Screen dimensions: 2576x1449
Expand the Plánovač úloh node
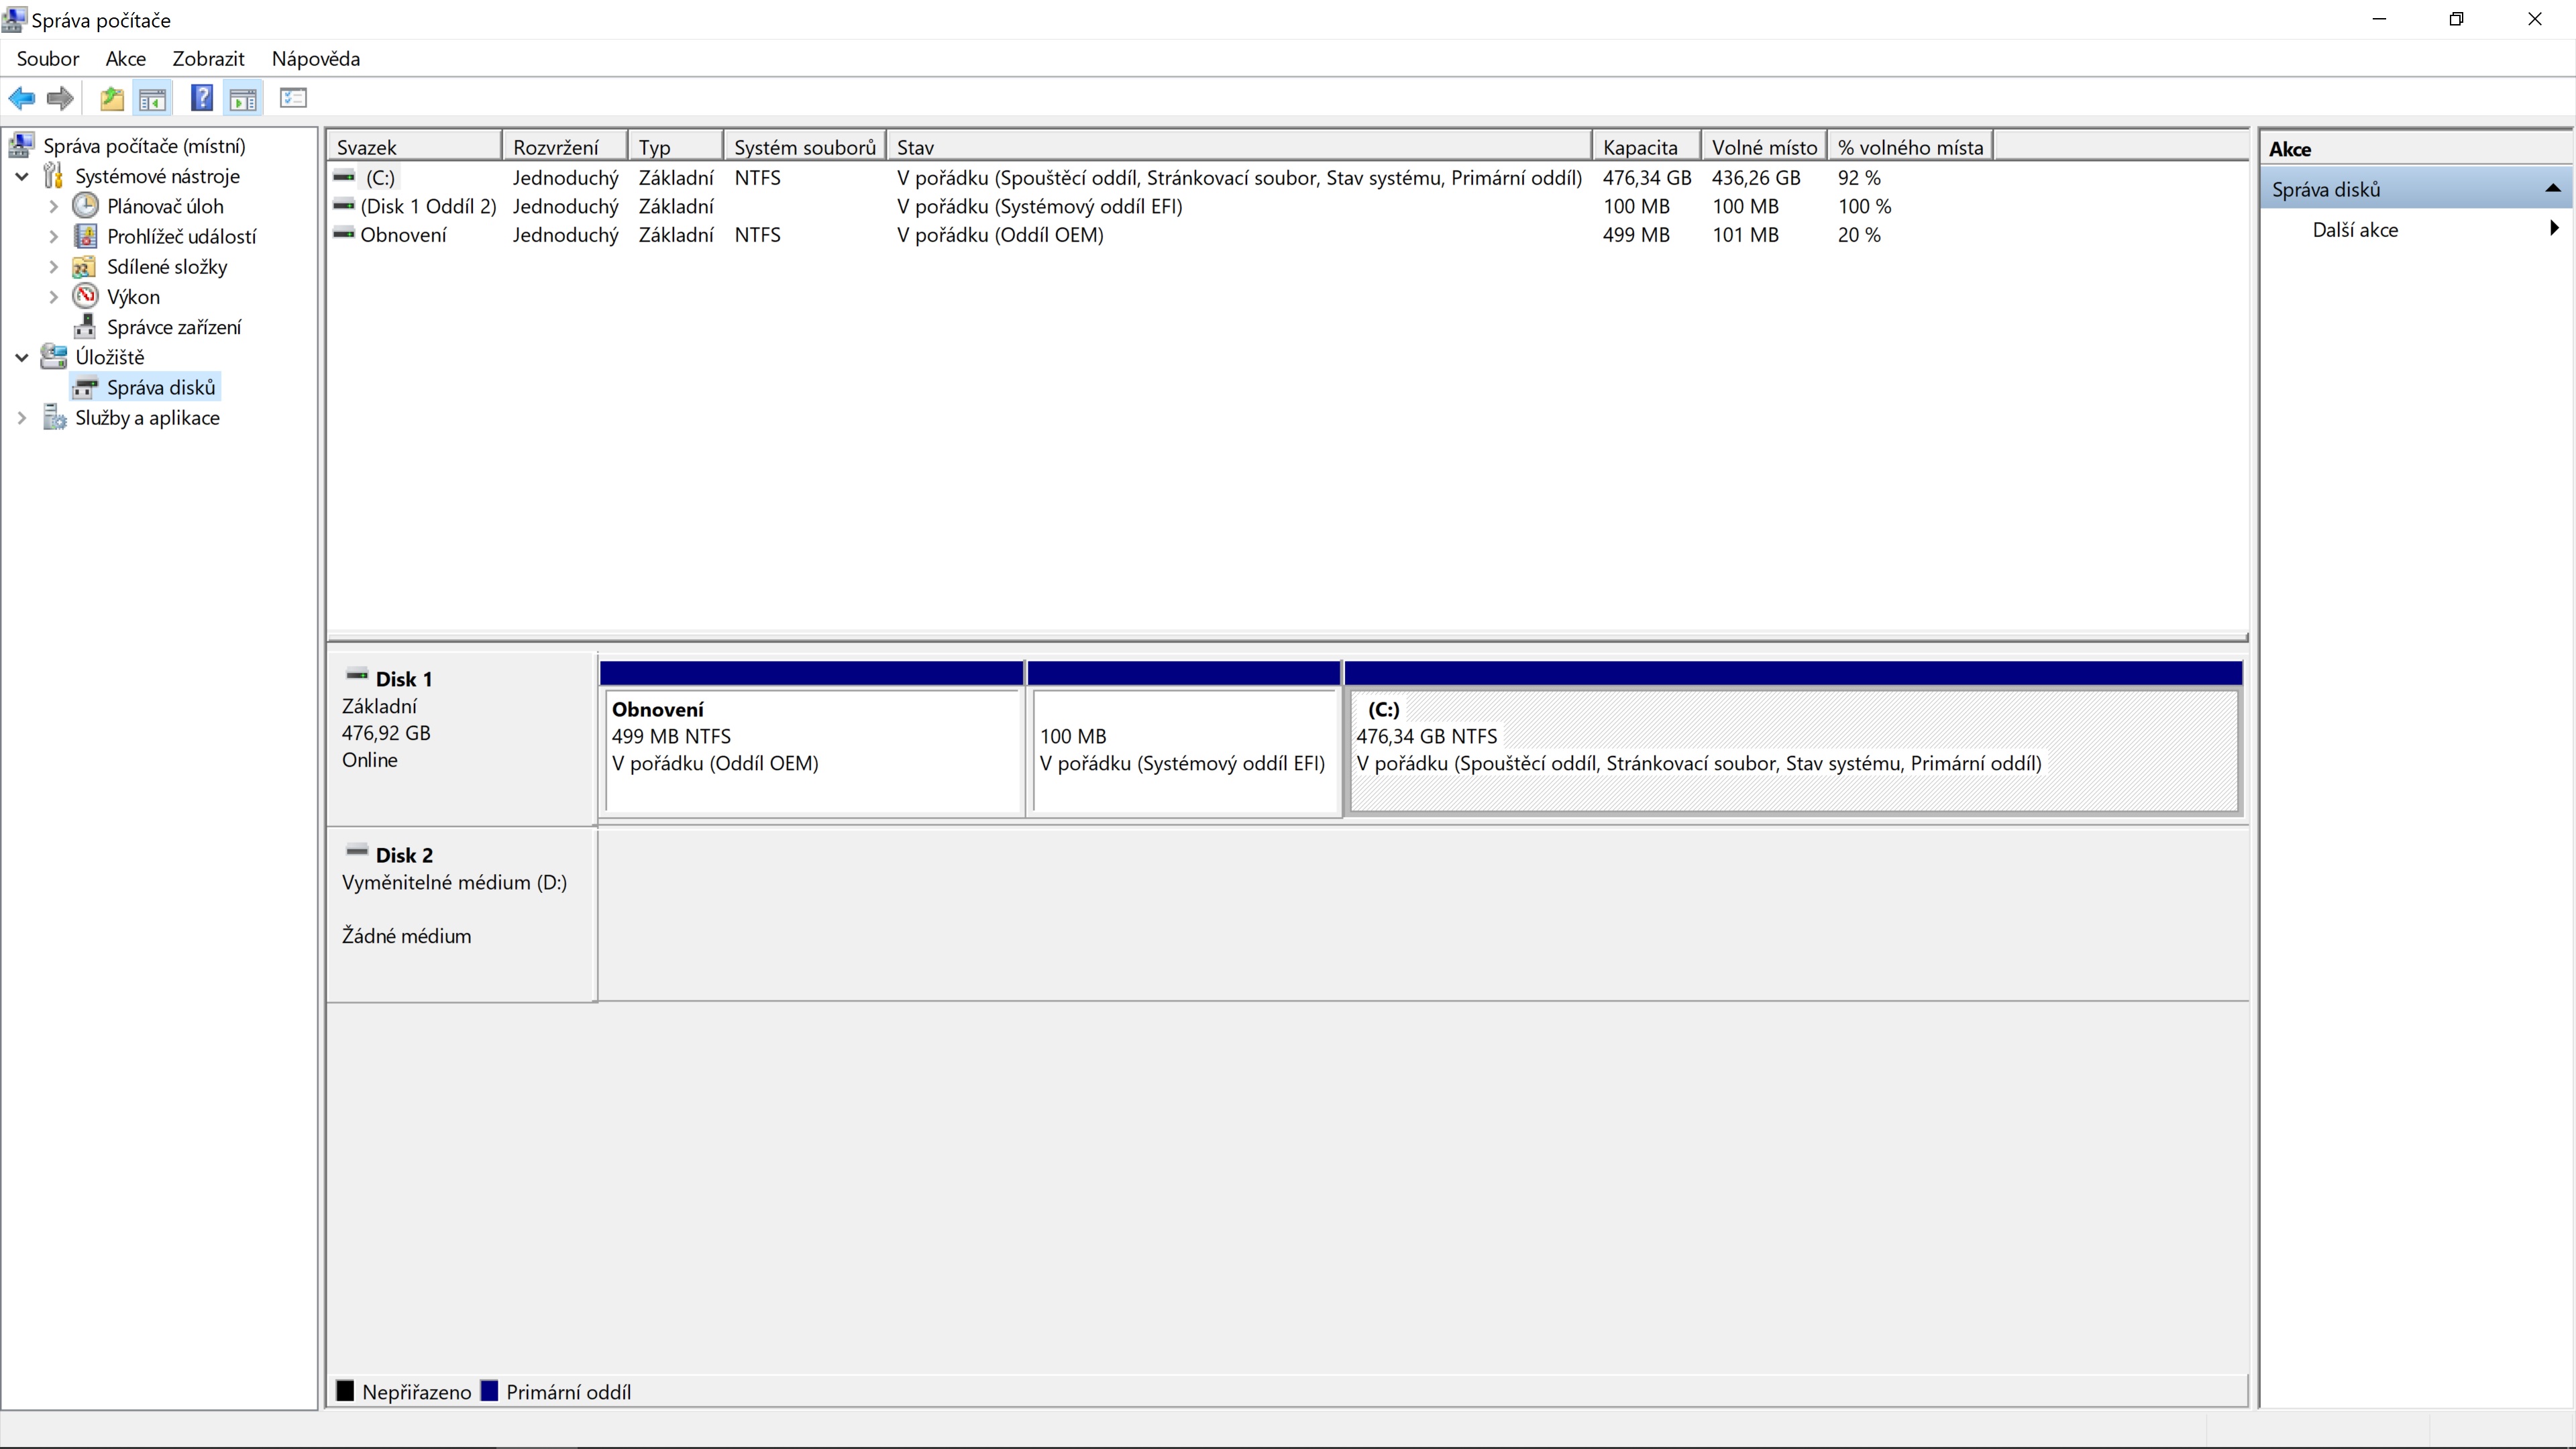tap(54, 207)
